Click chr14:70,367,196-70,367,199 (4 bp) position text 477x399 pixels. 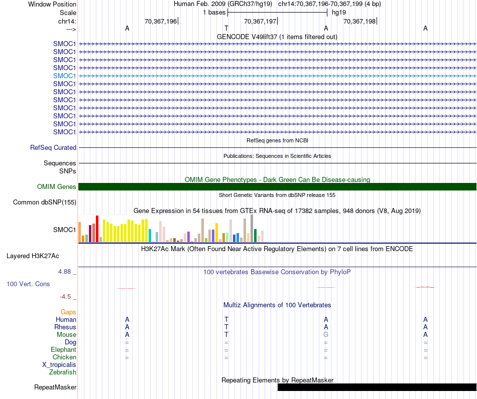click(x=329, y=4)
